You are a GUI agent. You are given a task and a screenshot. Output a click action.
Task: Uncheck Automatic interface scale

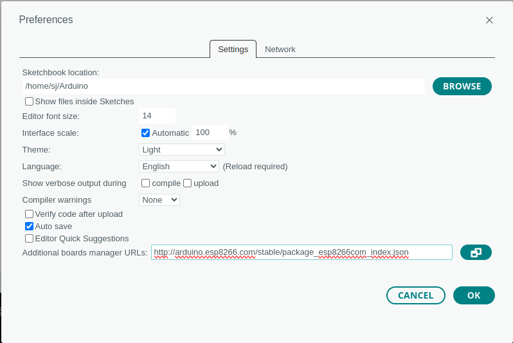[146, 133]
